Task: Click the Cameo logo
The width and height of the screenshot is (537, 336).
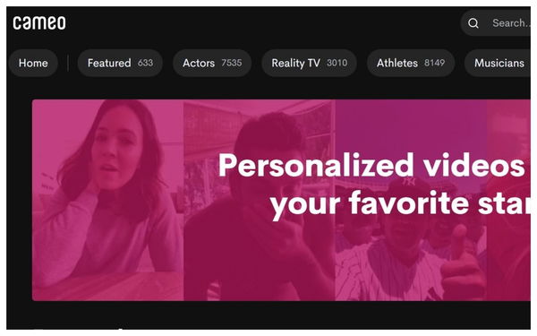Action: (x=39, y=23)
